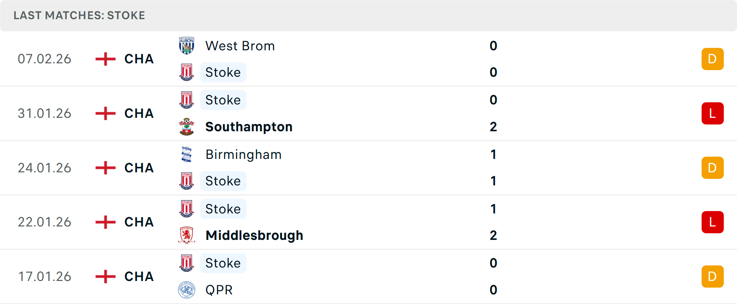The width and height of the screenshot is (737, 304).
Task: Expand the Stoke vs Middlesbrough match row
Action: pyautogui.click(x=368, y=222)
